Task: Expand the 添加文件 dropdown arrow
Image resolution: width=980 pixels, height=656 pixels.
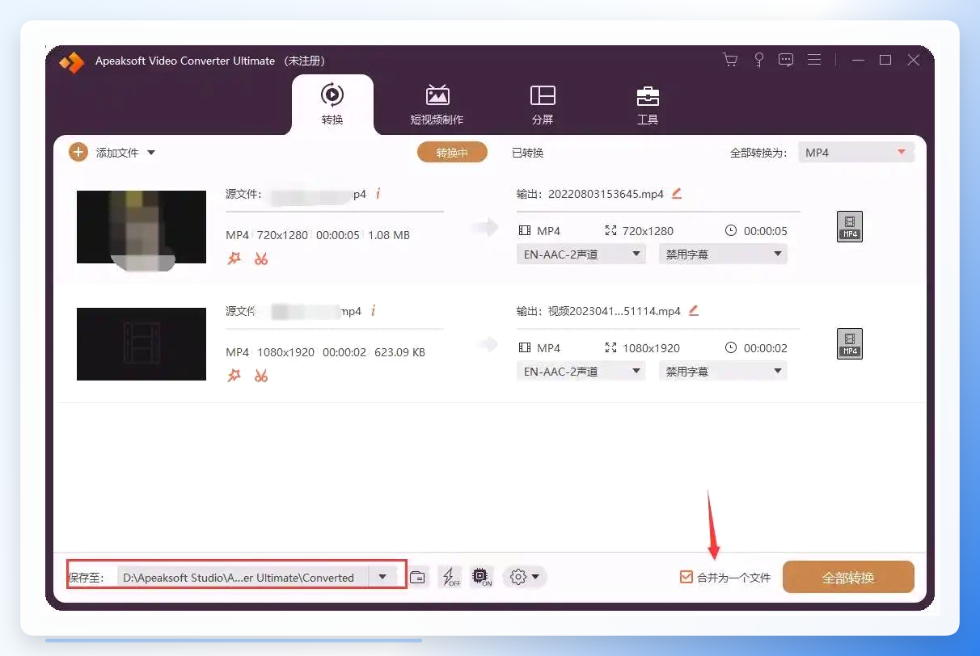Action: click(x=150, y=153)
